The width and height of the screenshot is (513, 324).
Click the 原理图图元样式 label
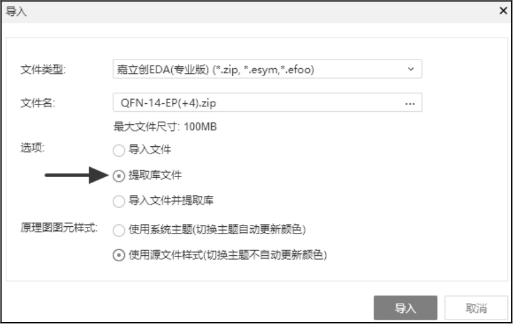point(60,229)
